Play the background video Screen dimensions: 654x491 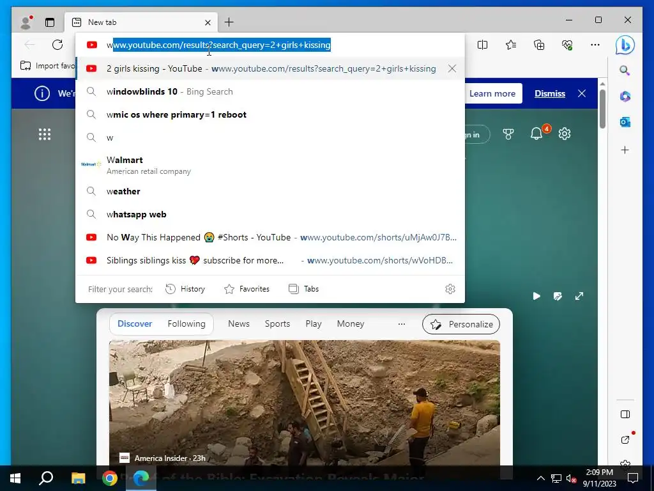[x=536, y=296]
